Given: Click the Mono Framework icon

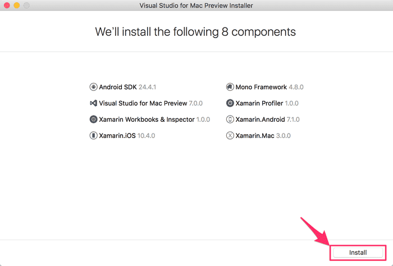Looking at the screenshot, I should coord(230,87).
